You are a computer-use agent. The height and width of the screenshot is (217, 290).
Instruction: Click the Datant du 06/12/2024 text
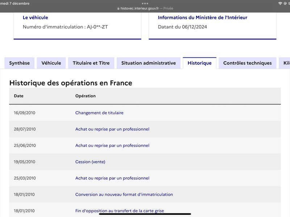click(182, 27)
